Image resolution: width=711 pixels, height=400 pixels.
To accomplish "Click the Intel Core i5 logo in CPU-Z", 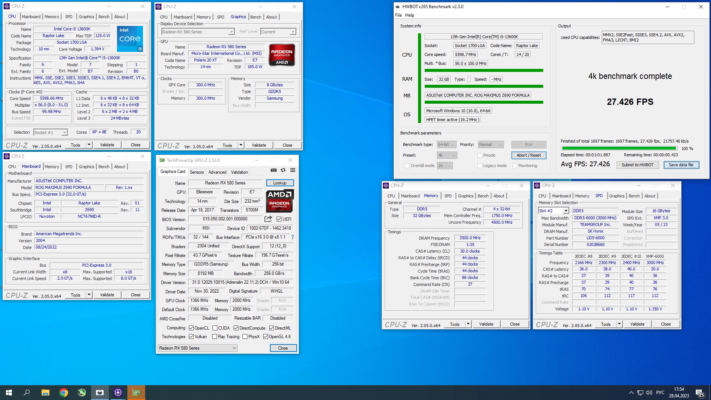I will pos(130,39).
